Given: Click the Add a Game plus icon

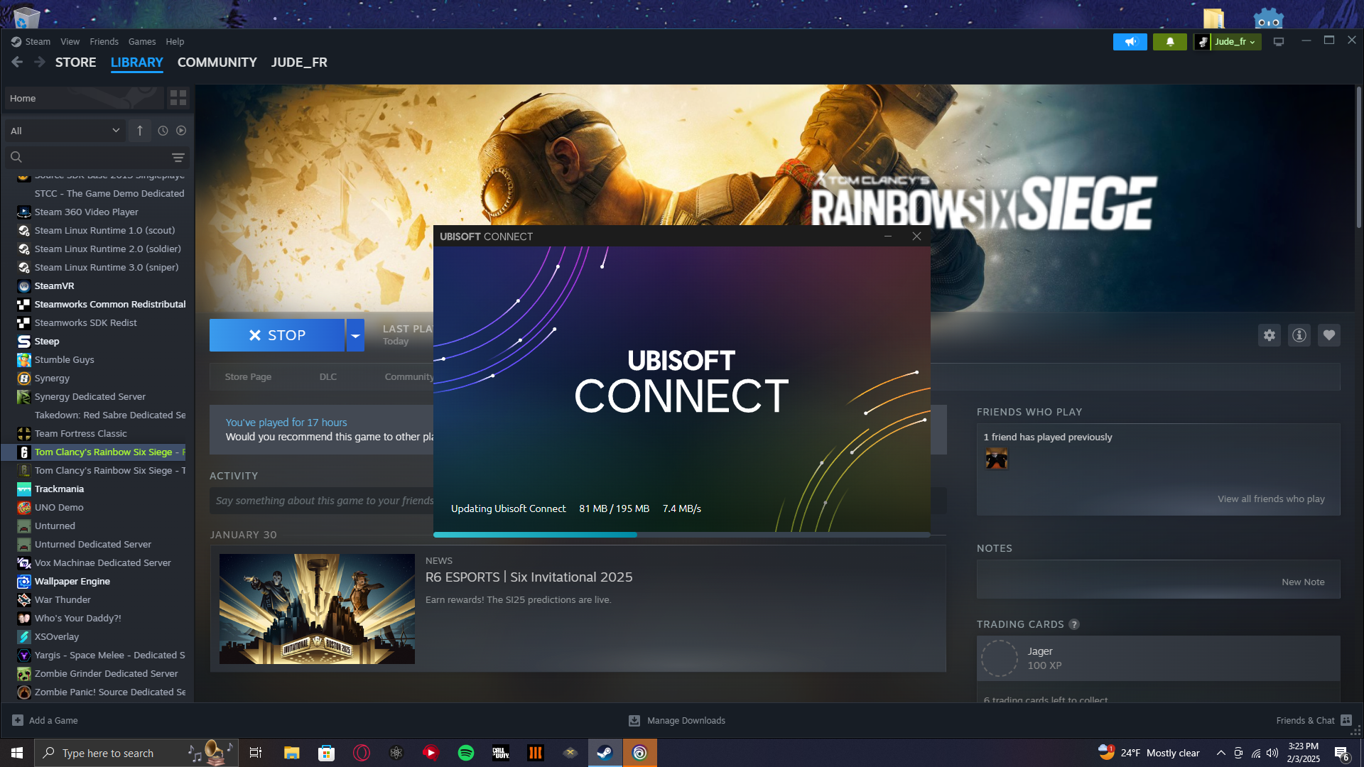Looking at the screenshot, I should click(18, 720).
